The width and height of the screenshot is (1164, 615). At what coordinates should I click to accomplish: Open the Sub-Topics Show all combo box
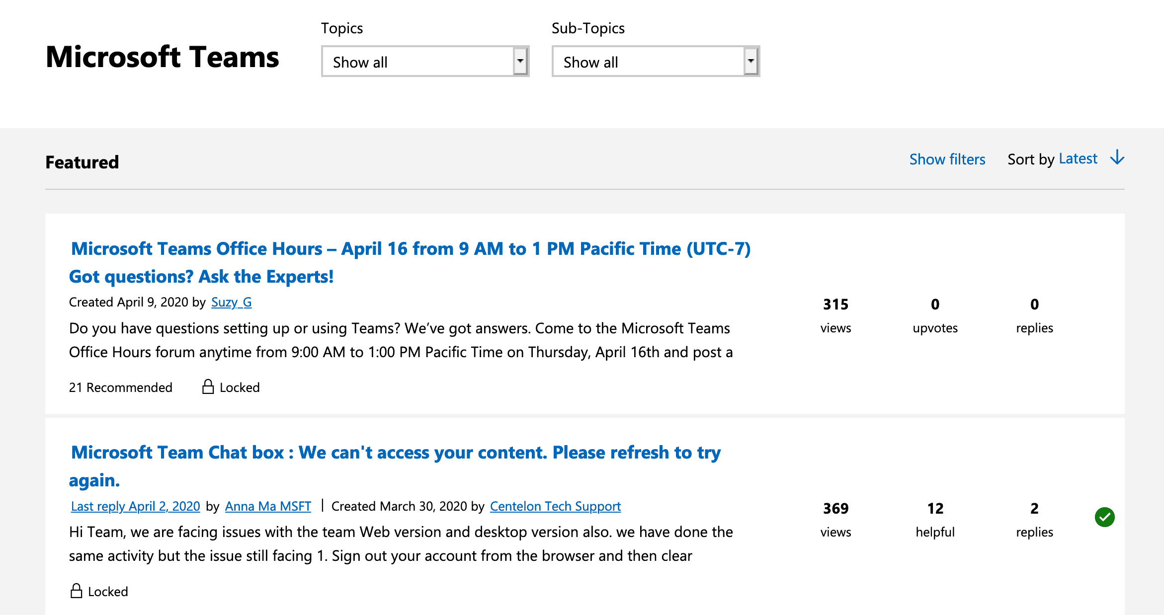coord(655,61)
